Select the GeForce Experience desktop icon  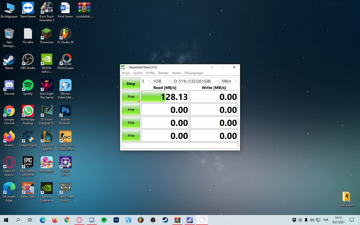coord(47,192)
